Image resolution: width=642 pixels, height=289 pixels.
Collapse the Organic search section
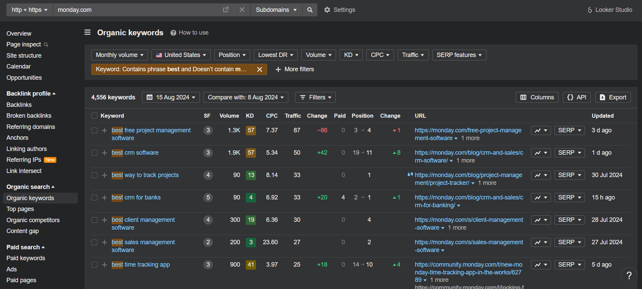(31, 187)
